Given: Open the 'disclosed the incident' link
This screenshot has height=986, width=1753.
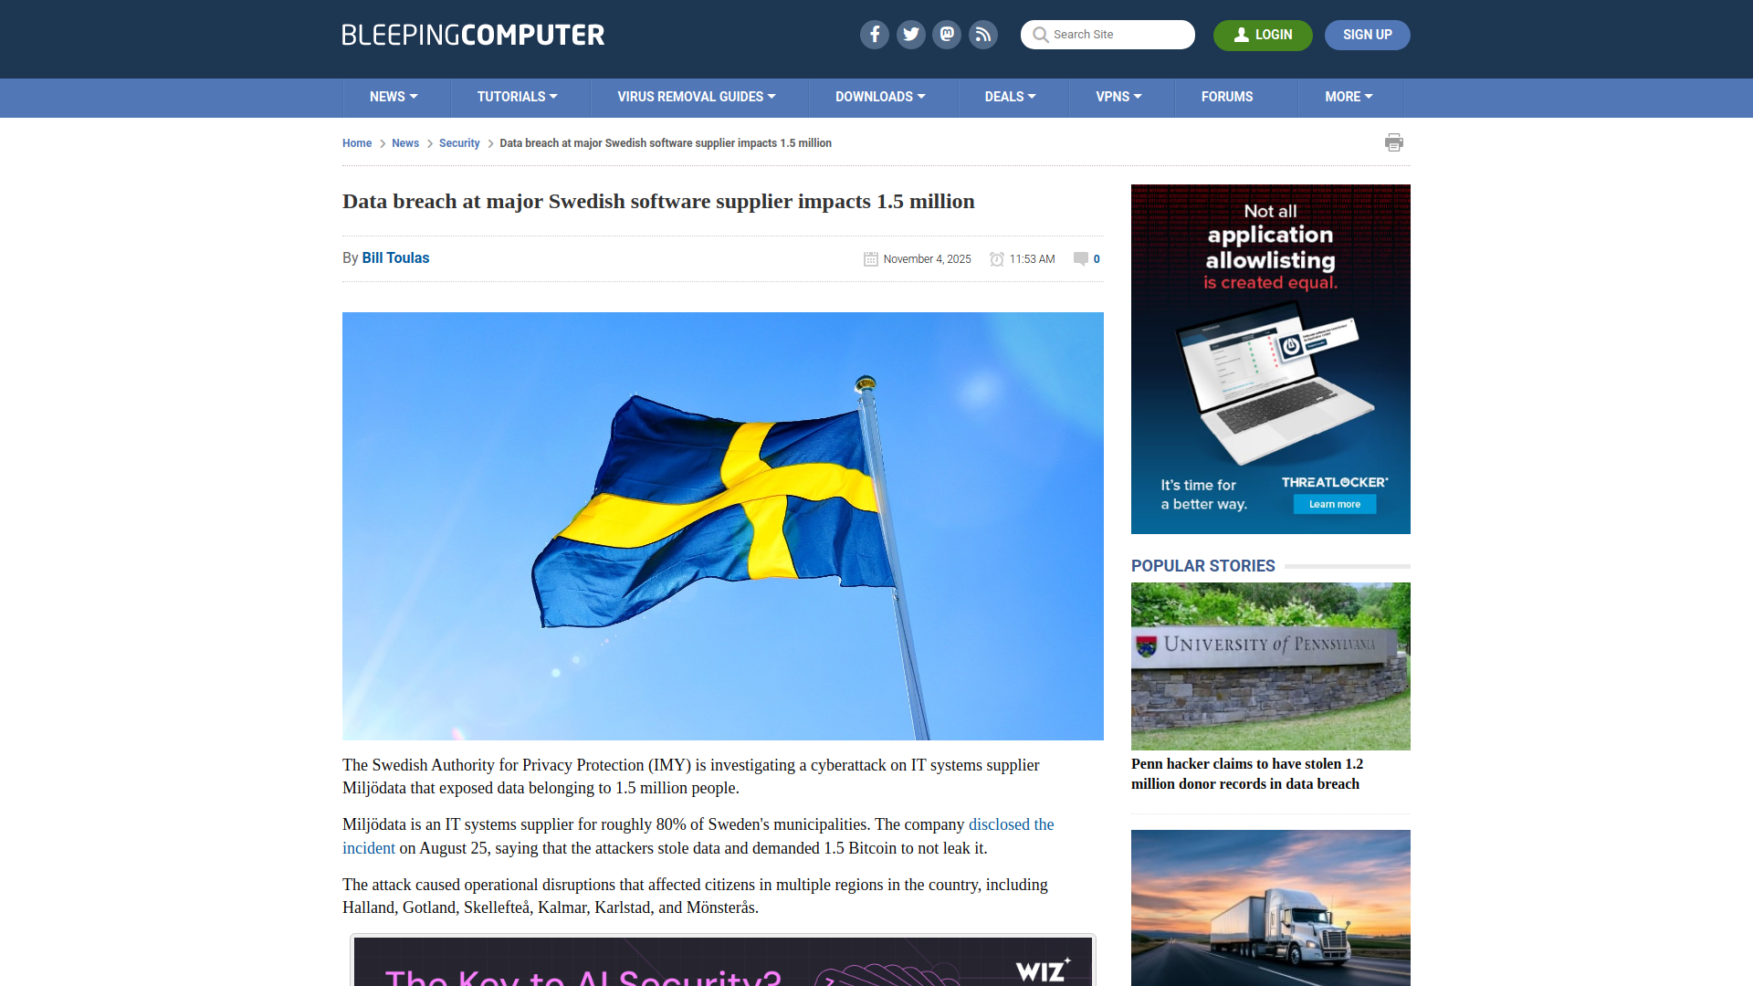Looking at the screenshot, I should pos(1011,823).
